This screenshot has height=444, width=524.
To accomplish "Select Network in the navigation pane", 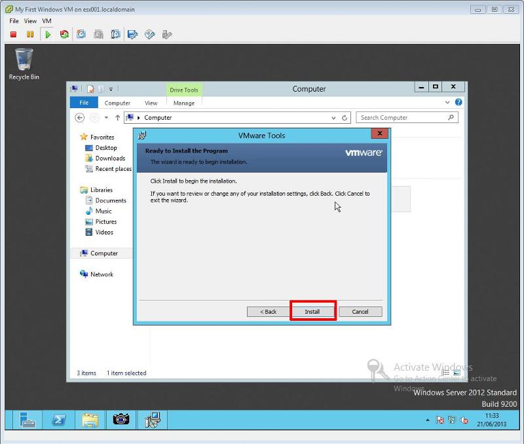I will coord(102,274).
